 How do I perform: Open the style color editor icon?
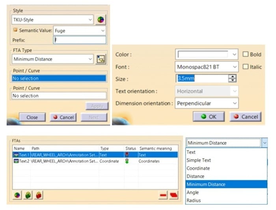[x=101, y=20]
